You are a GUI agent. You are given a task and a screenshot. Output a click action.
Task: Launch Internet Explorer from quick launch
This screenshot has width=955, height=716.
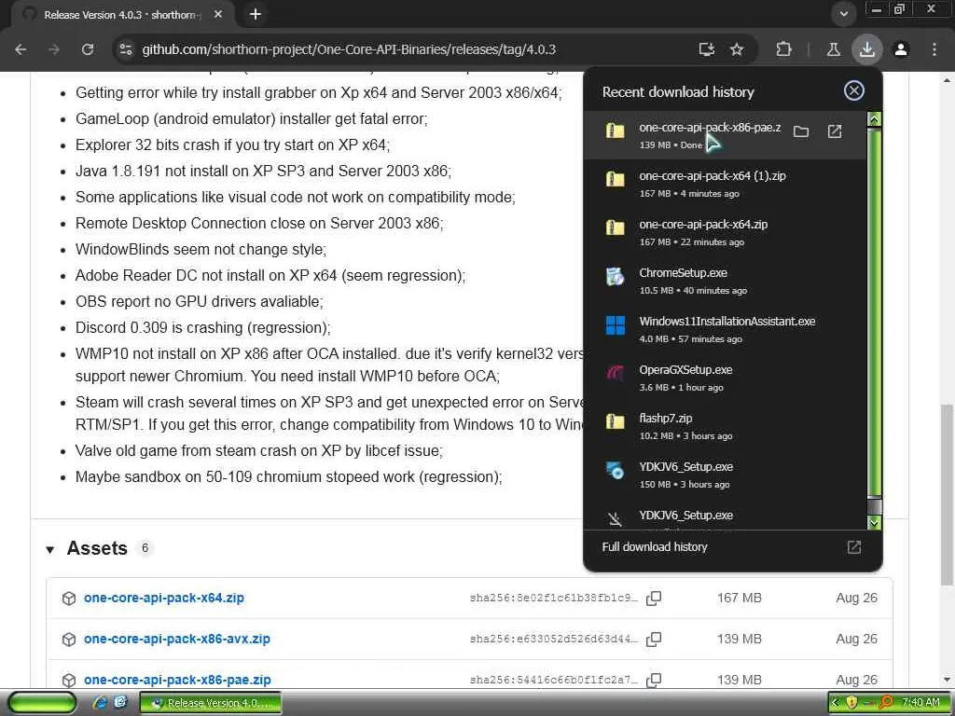[x=100, y=703]
